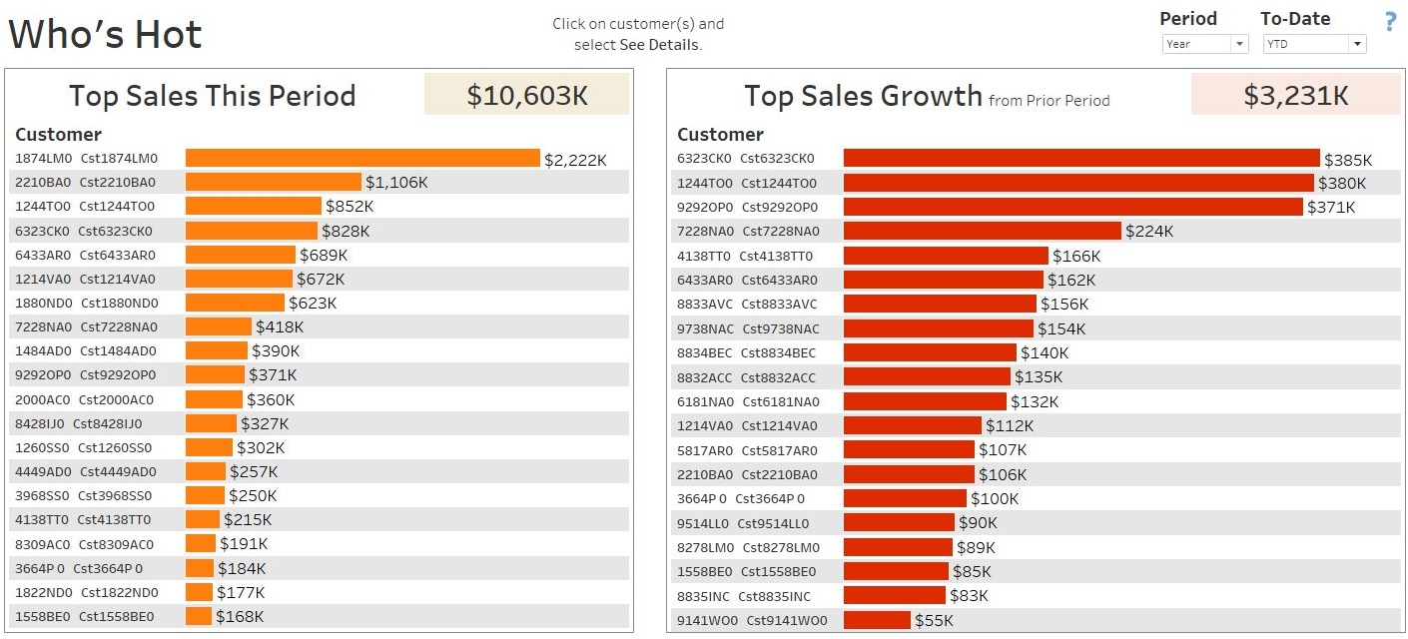Click the Customer header in Top Sales panel

click(x=58, y=134)
